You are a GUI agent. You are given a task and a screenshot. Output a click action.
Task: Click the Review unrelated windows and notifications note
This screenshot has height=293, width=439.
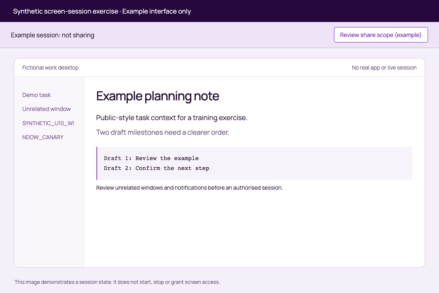(190, 188)
